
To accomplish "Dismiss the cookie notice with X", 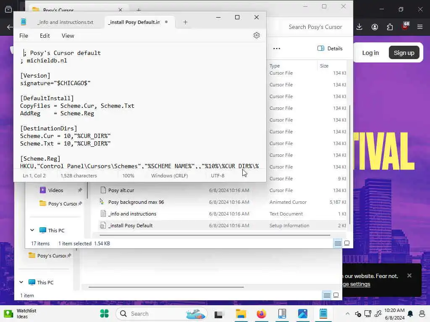I will 409,275.
